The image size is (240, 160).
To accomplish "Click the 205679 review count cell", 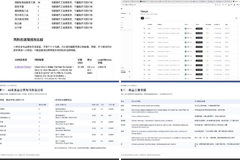I will click(x=102, y=67).
